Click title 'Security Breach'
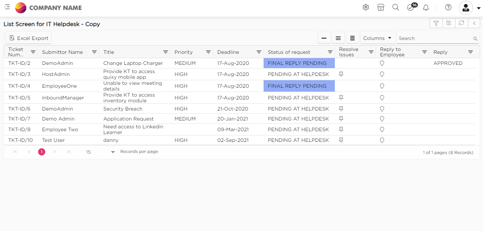The image size is (483, 231). click(x=123, y=109)
